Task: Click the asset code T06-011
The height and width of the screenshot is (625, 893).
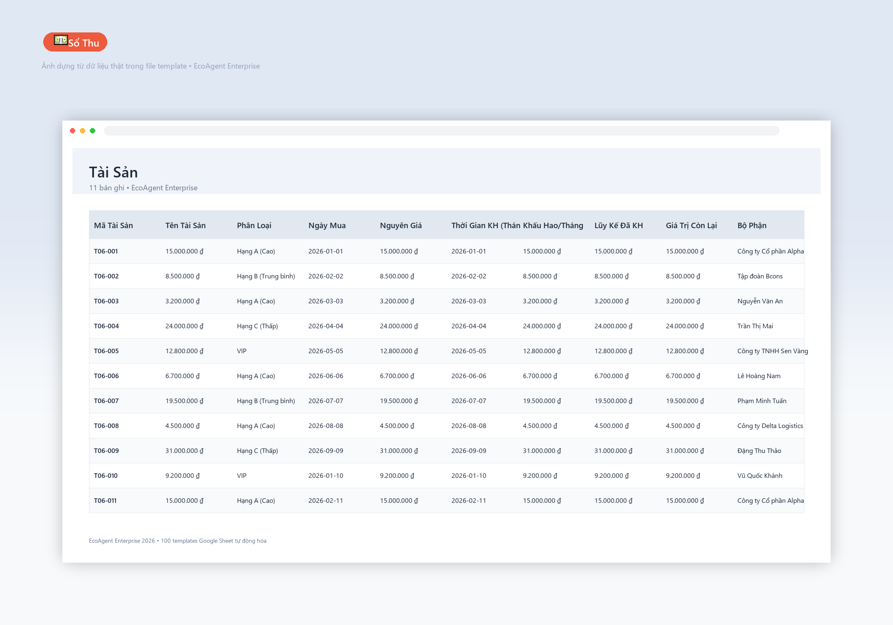Action: click(105, 501)
